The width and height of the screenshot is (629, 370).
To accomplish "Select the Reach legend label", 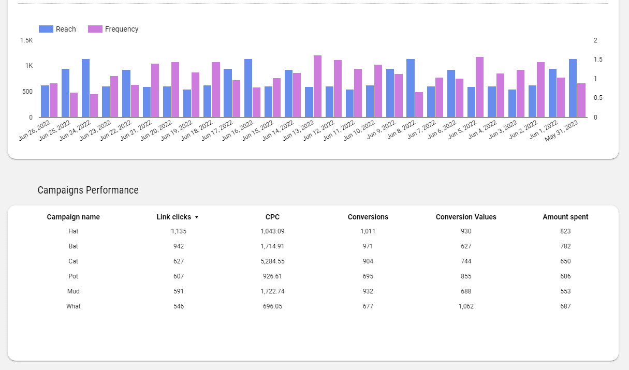I will click(x=66, y=29).
